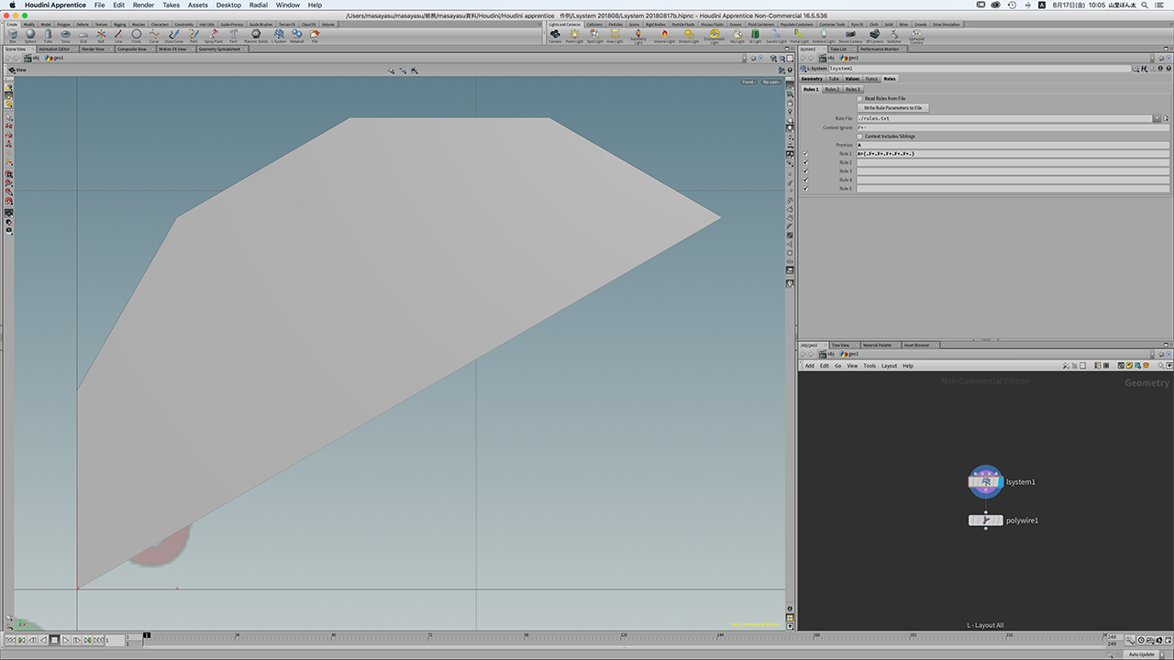The image size is (1174, 660).
Task: Uncheck the Rule 1 enable checkbox
Action: [x=805, y=154]
